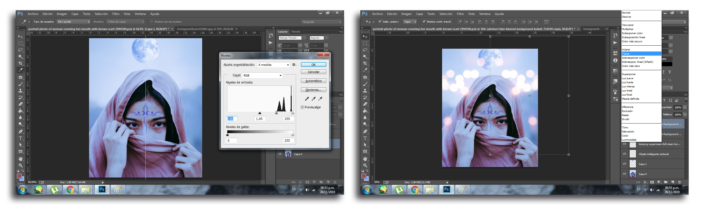This screenshot has height=208, width=703.
Task: Select the Hand tool in left window
Action: (21, 159)
